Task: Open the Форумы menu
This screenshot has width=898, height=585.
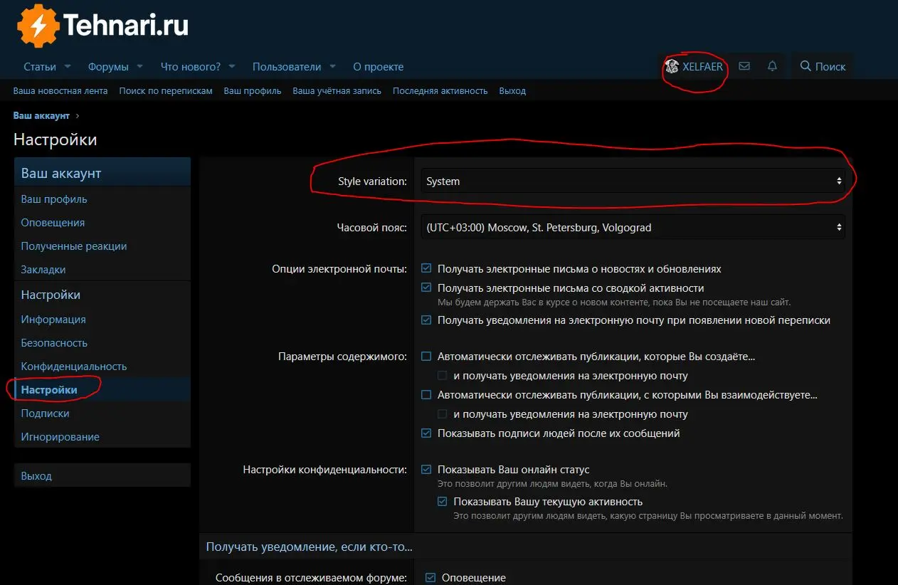Action: pos(110,66)
